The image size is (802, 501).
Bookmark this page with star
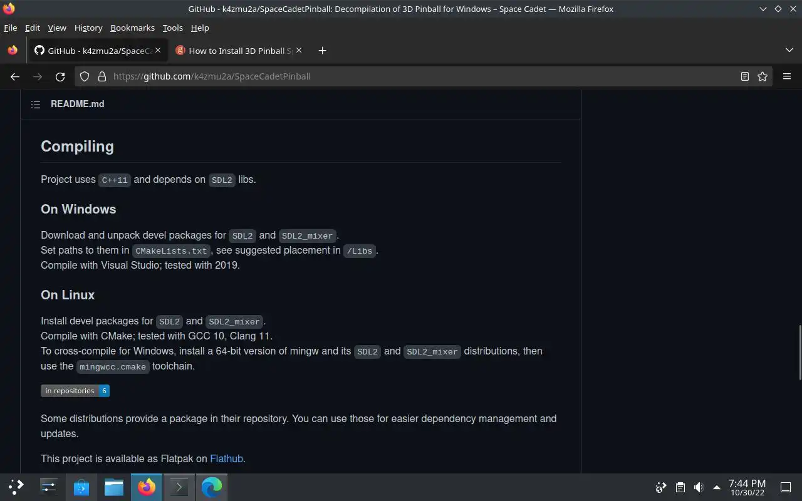click(x=763, y=76)
